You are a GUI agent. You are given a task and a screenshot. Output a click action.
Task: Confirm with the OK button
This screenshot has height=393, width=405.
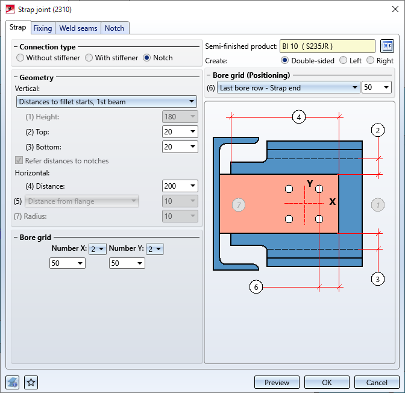(x=327, y=382)
